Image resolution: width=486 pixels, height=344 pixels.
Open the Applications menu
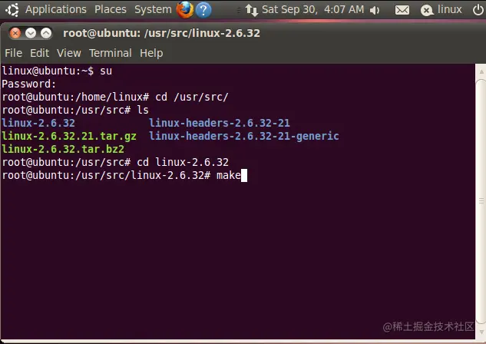(56, 9)
